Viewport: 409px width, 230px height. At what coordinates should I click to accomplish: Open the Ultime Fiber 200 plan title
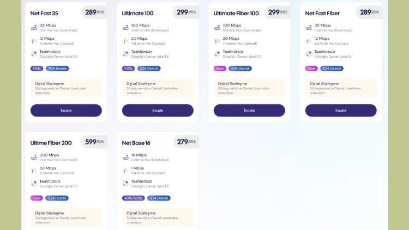[x=51, y=143]
